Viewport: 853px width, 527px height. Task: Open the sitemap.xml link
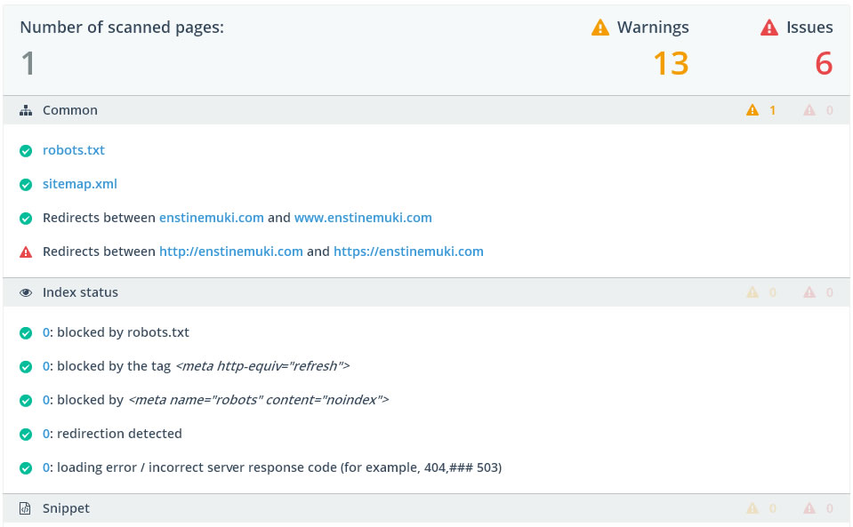tap(80, 184)
